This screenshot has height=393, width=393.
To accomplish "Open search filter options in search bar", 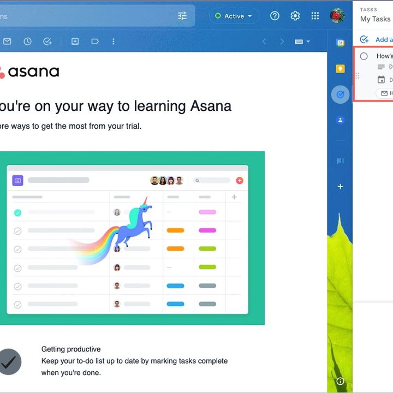I will [182, 16].
